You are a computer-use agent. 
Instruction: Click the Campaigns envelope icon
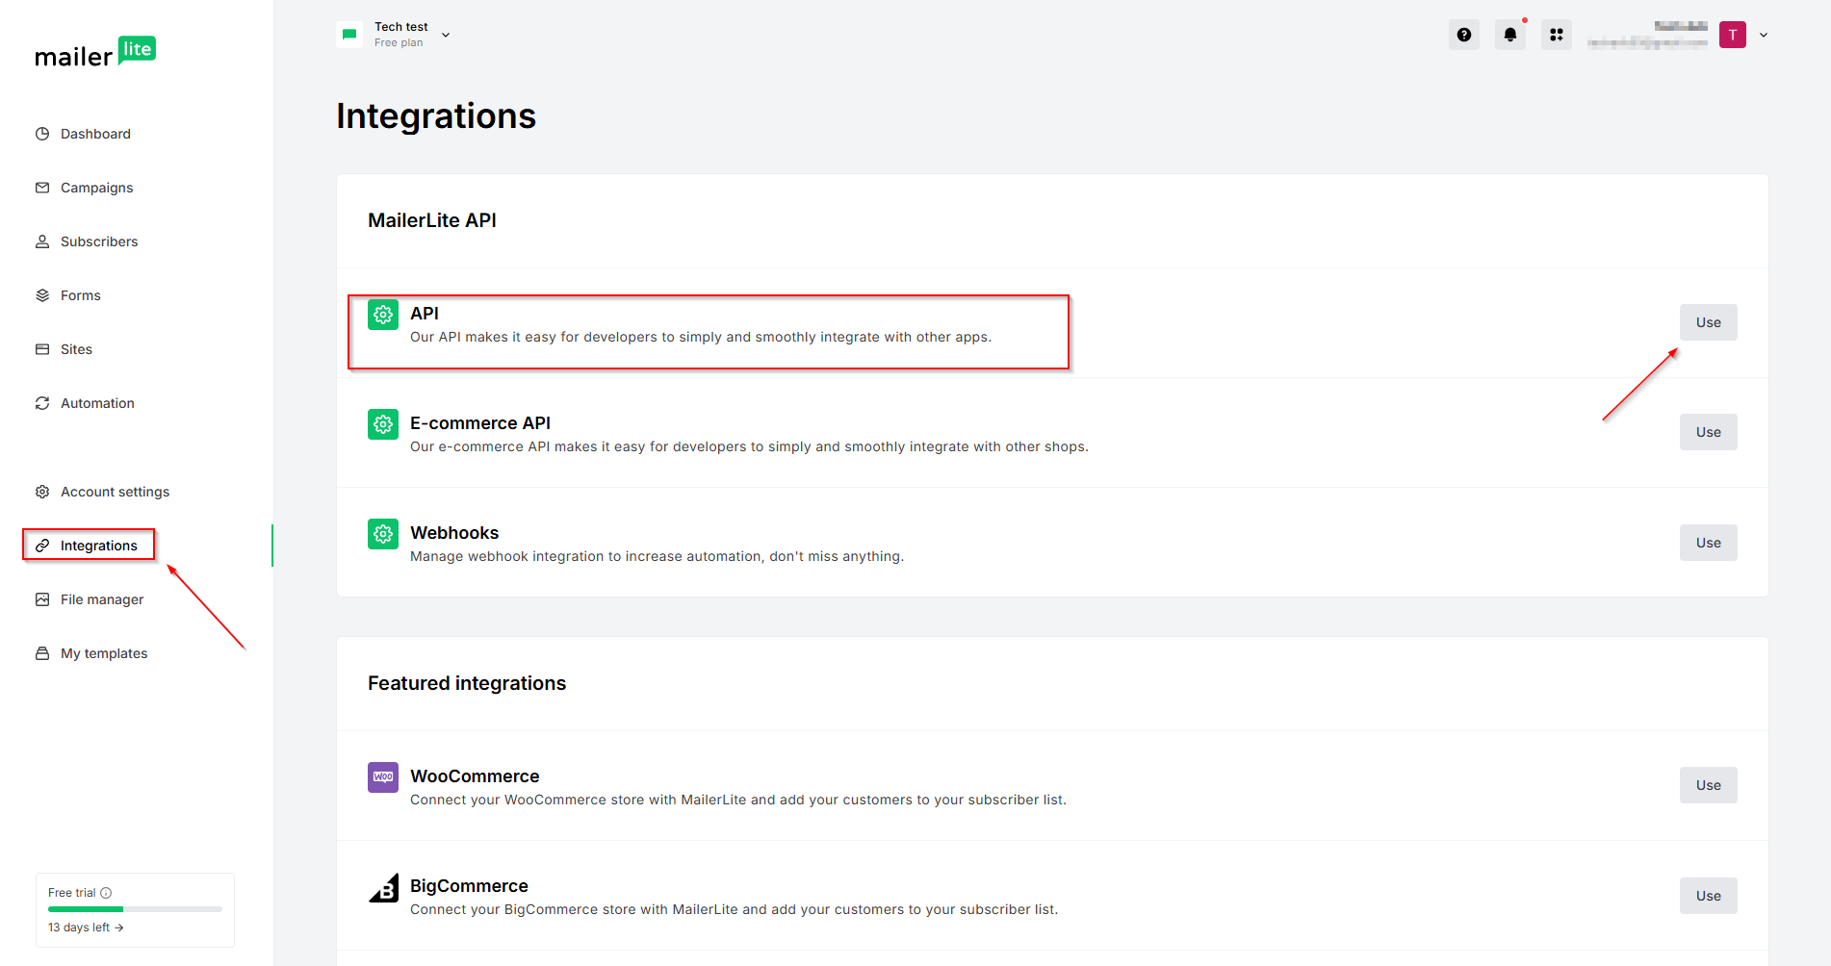coord(42,188)
